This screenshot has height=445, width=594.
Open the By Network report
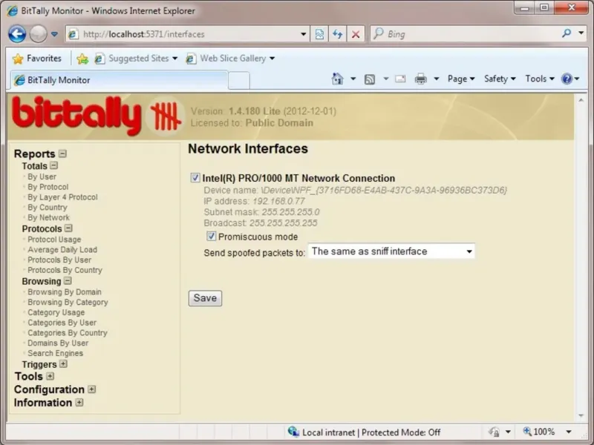click(x=48, y=217)
